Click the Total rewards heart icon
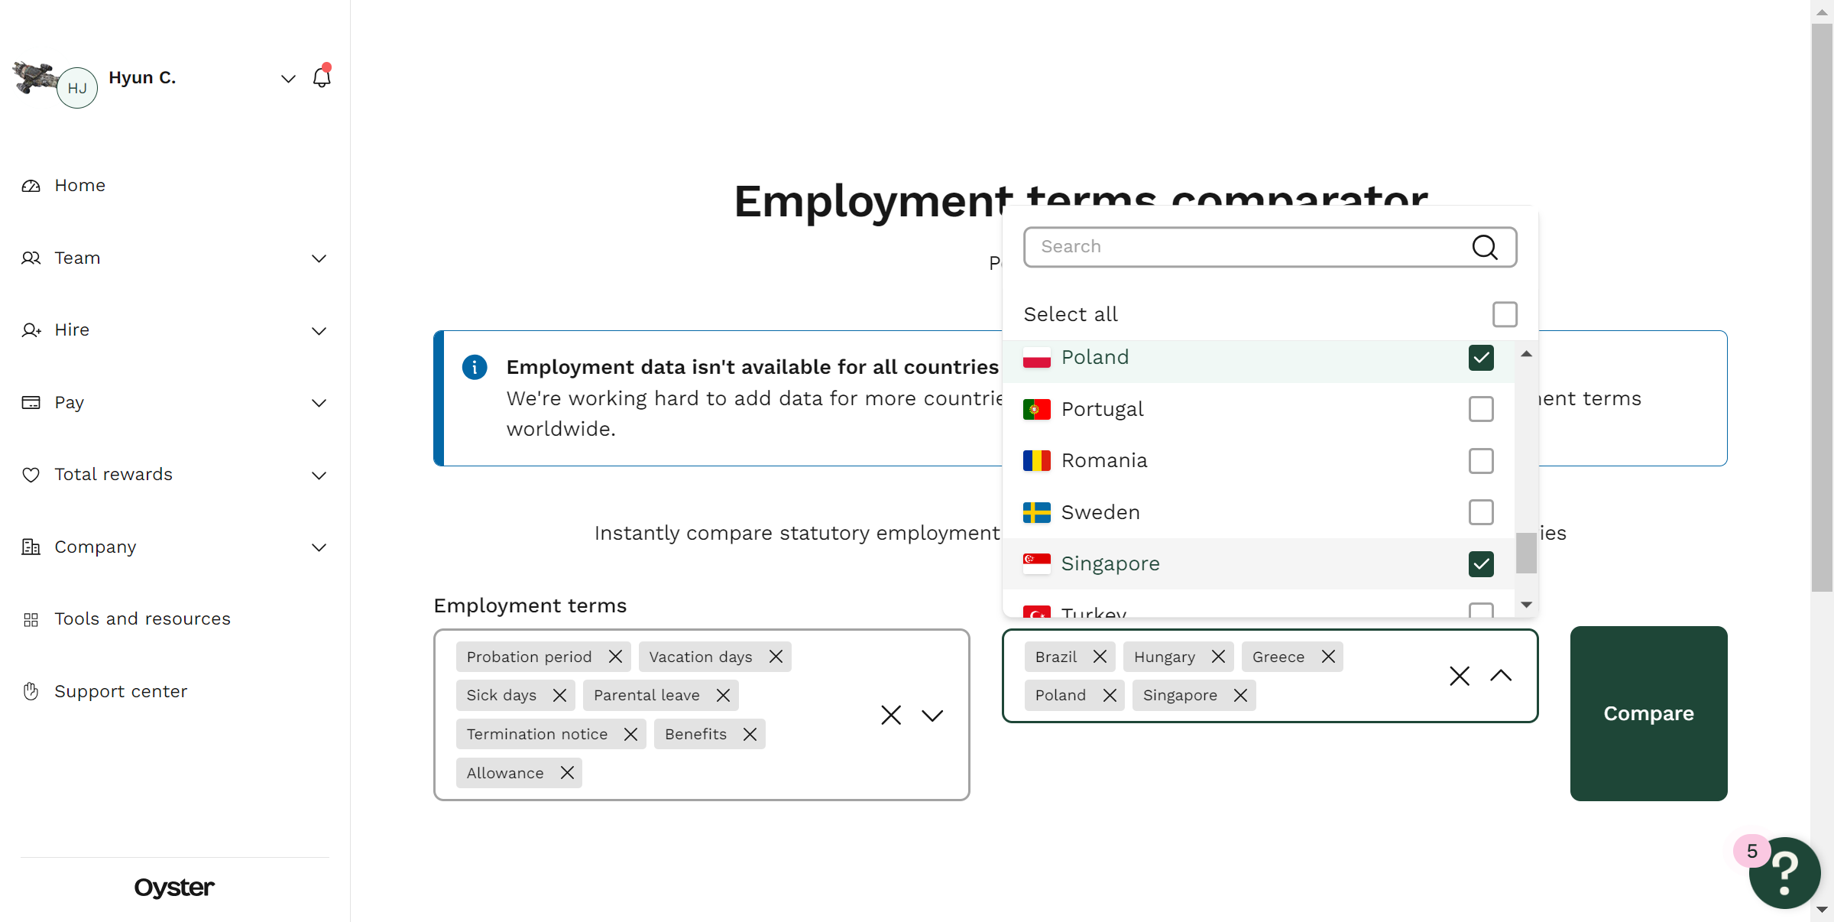This screenshot has height=922, width=1834. click(x=31, y=475)
